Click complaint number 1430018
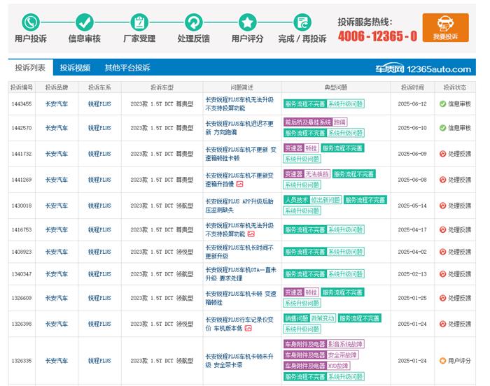Viewport: 490px width, 386px height. coord(22,206)
